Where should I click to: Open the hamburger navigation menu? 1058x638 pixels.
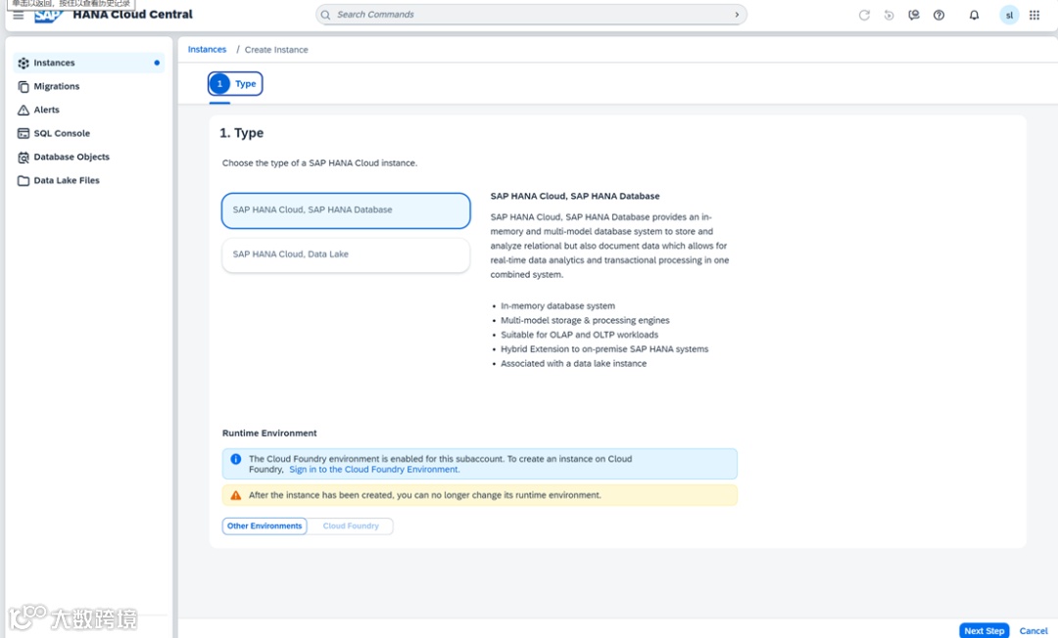point(19,15)
